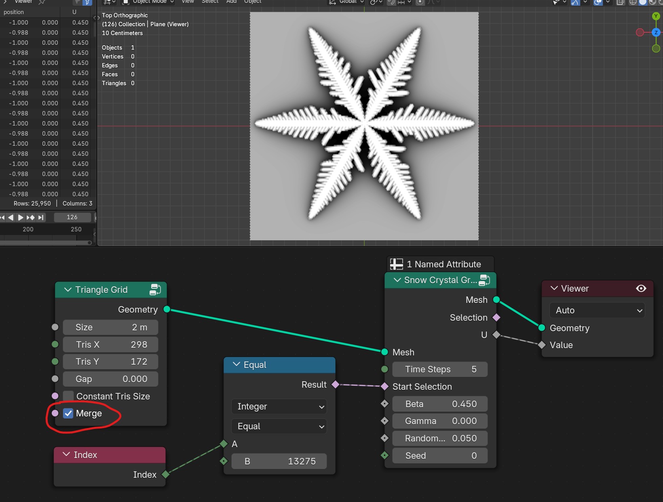Enable the Constant Tris Size checkbox
The width and height of the screenshot is (663, 502).
coord(68,396)
